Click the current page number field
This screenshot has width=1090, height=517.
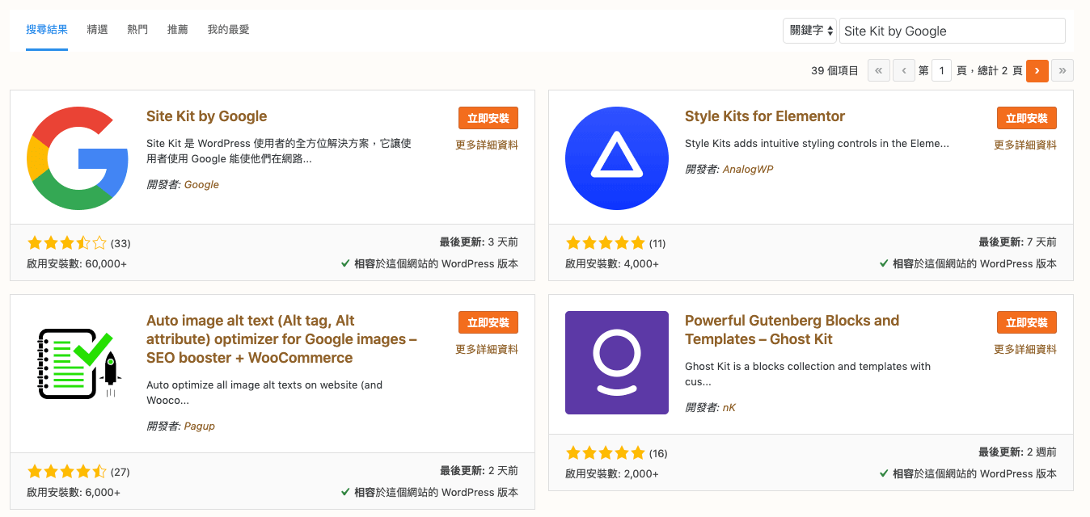click(x=941, y=71)
